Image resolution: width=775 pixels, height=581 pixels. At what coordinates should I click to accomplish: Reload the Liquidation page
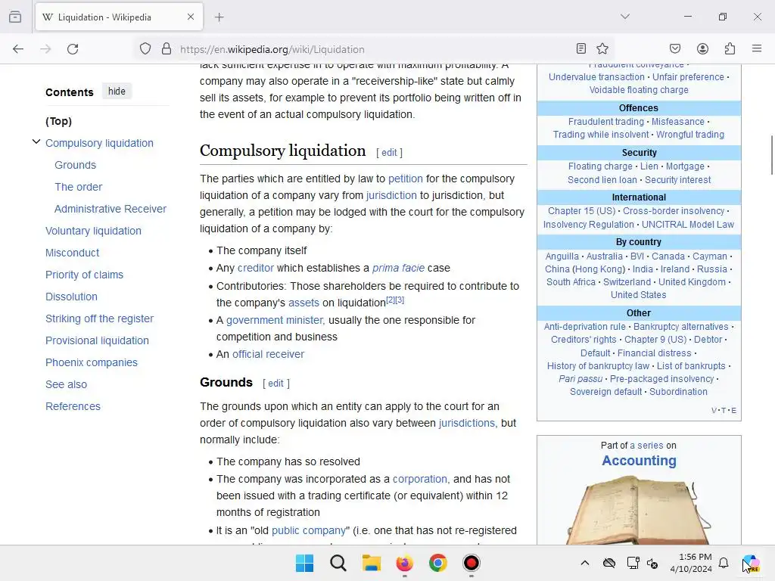(x=73, y=49)
